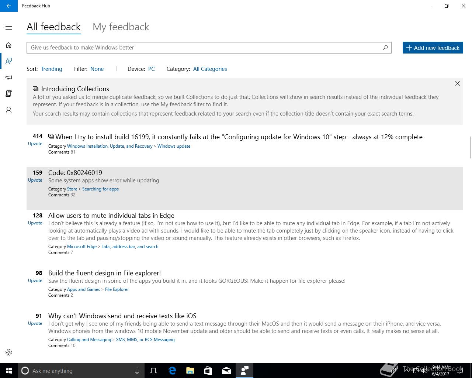The width and height of the screenshot is (472, 378).
Task: Open Microsoft Edge from the taskbar
Action: pos(172,371)
